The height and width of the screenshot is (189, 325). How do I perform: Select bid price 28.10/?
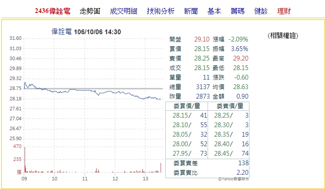point(182,125)
